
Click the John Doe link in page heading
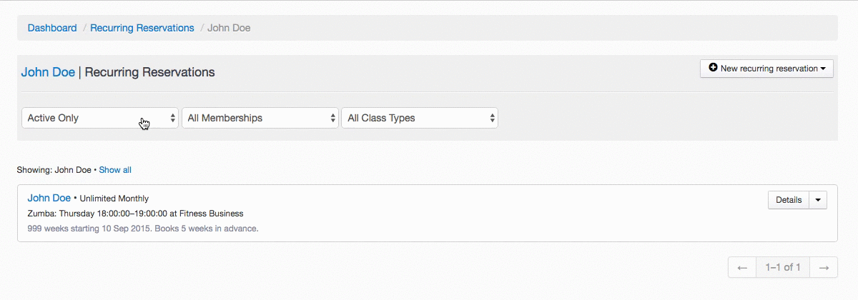click(x=48, y=72)
